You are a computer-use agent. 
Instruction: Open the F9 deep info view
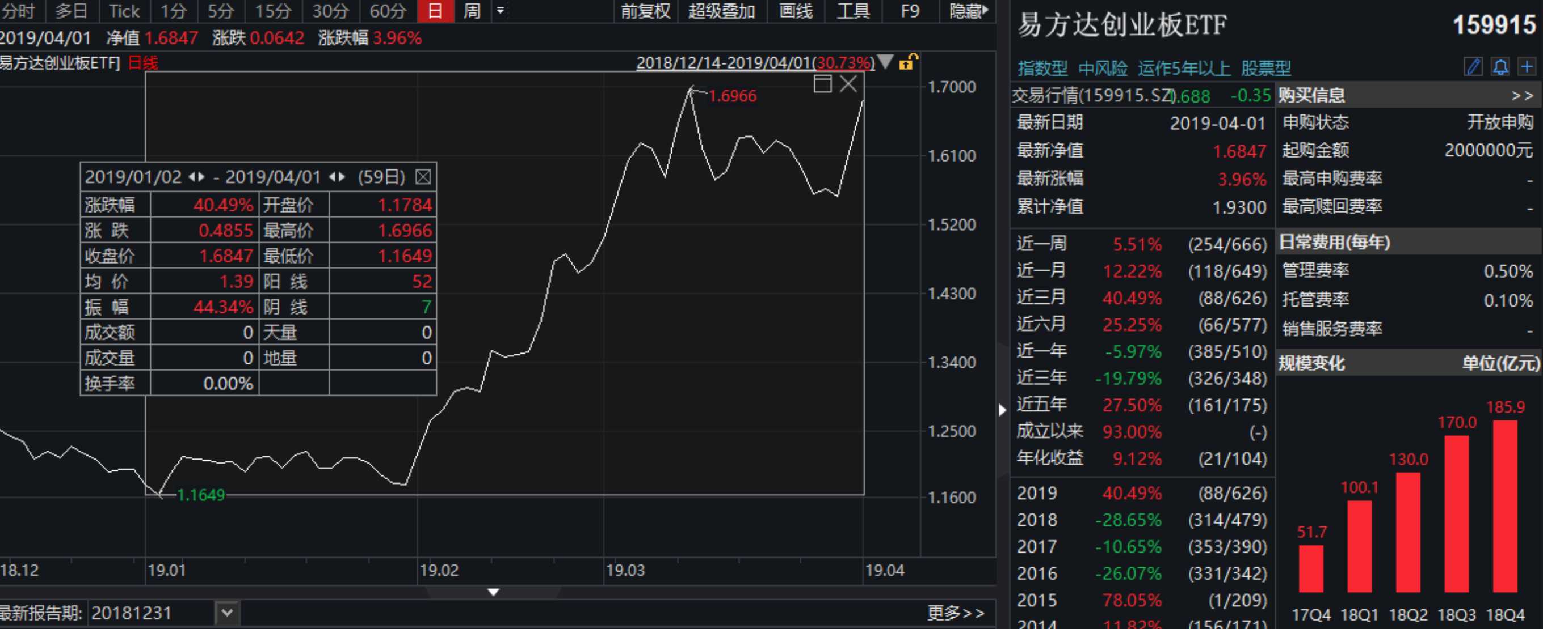[910, 11]
